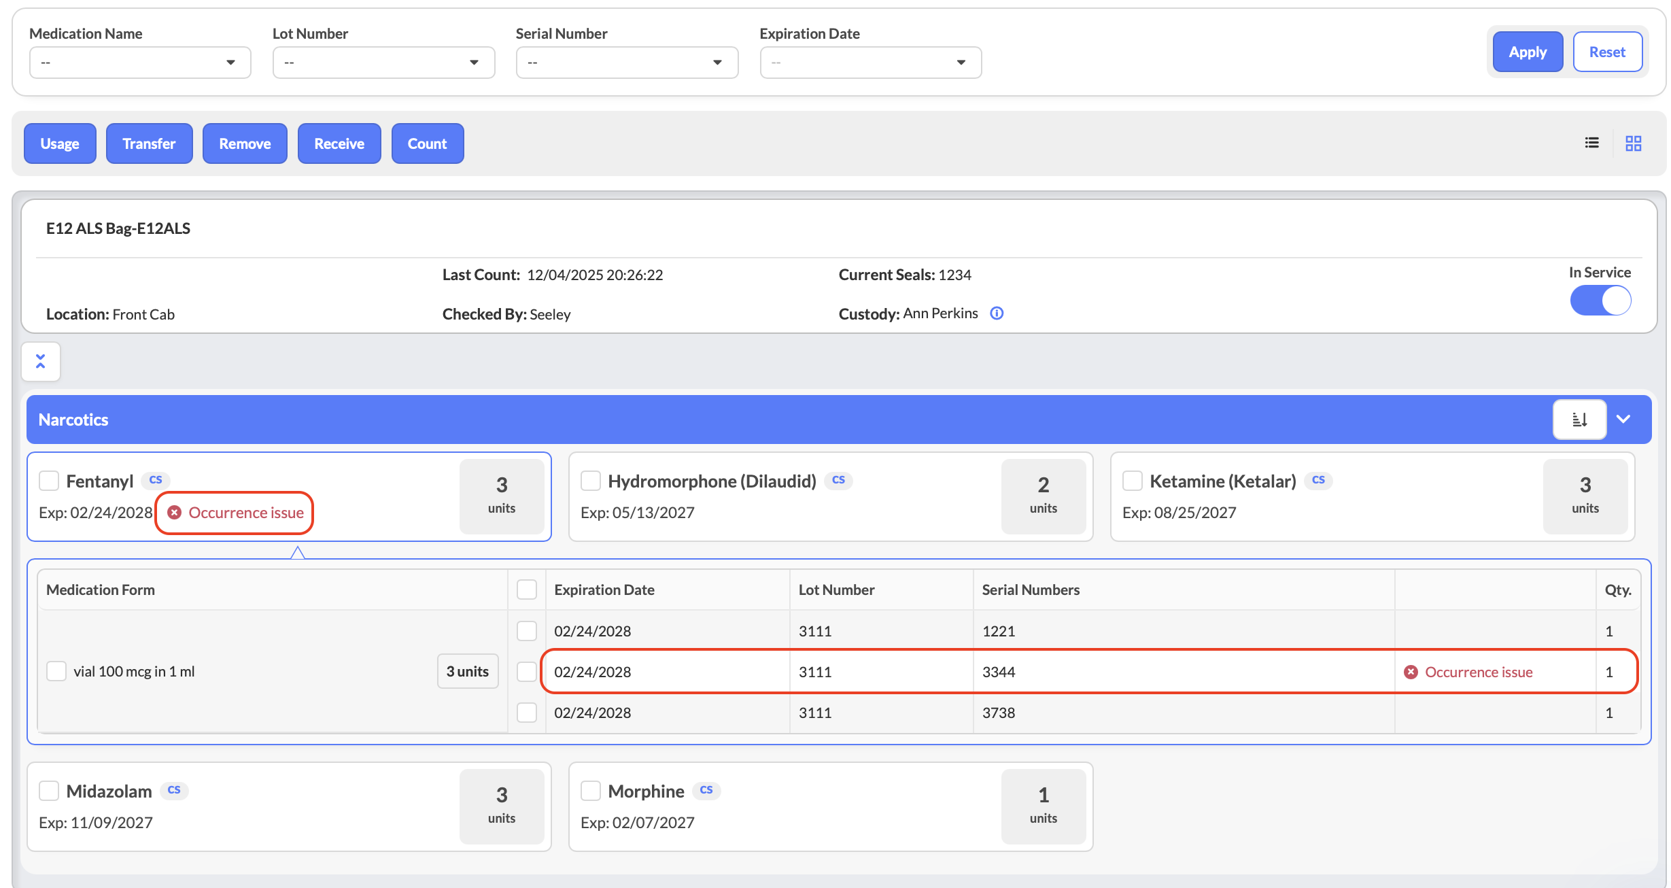Open the Transfer action

149,143
